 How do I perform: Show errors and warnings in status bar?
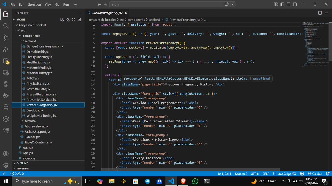[x=17, y=174]
